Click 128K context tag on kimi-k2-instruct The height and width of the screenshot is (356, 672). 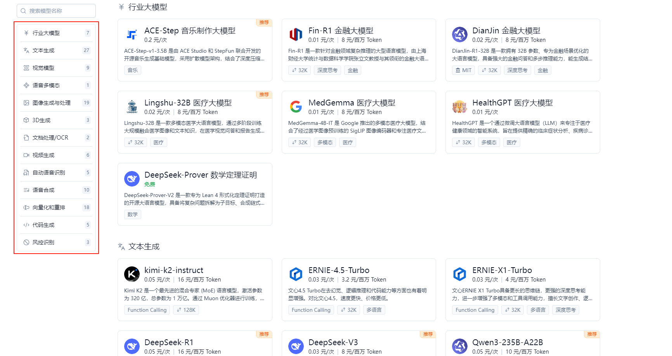186,310
